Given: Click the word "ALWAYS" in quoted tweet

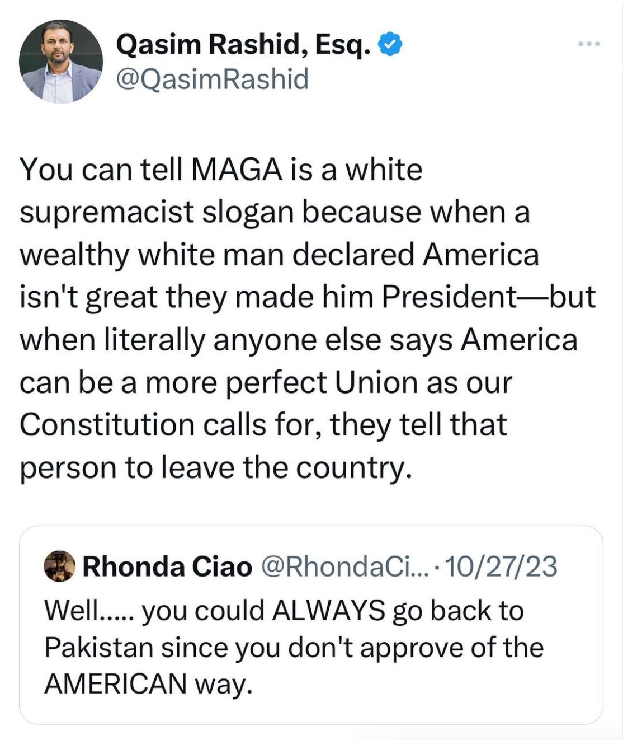Looking at the screenshot, I should [x=328, y=611].
